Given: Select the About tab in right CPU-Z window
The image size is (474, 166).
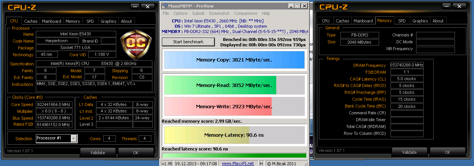Looking at the screenshot, I should 438,21.
